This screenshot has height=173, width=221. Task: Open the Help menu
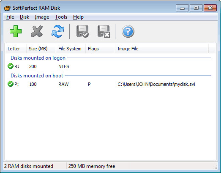tap(78, 17)
